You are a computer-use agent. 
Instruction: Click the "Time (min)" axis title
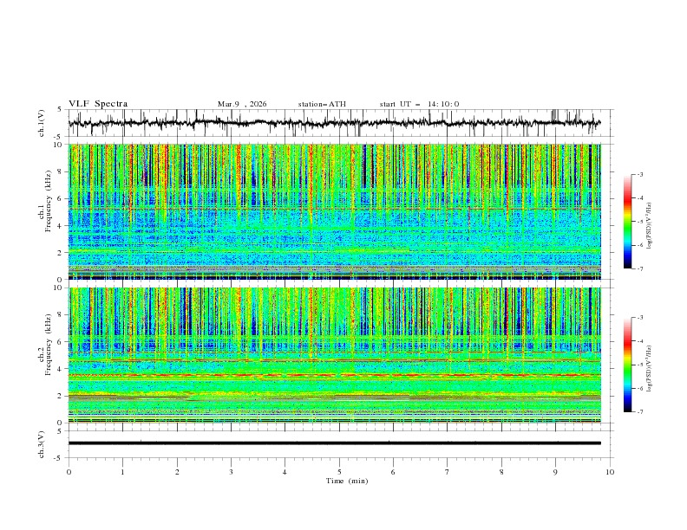(x=347, y=481)
